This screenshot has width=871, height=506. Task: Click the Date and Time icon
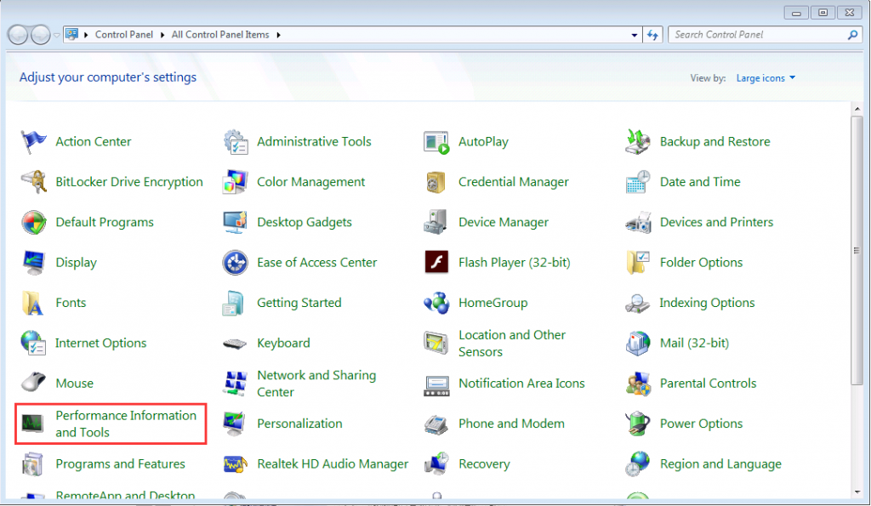click(x=638, y=182)
